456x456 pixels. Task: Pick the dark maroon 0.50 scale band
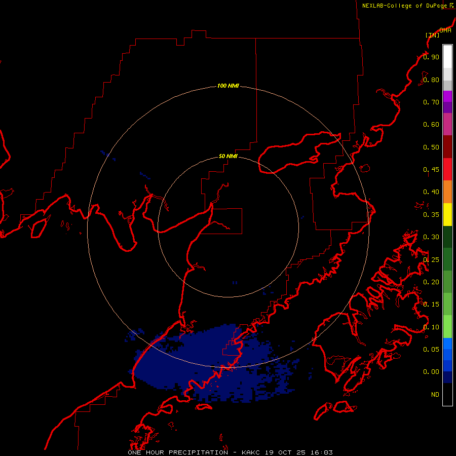447,147
